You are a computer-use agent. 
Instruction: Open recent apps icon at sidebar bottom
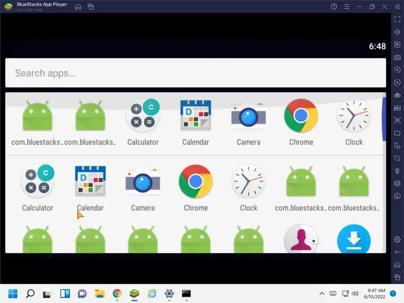397,277
